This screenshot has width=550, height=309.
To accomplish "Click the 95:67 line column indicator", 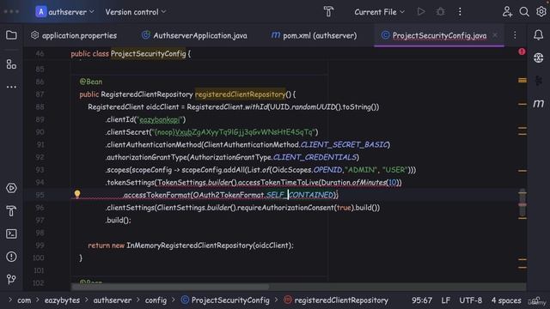I will (422, 300).
